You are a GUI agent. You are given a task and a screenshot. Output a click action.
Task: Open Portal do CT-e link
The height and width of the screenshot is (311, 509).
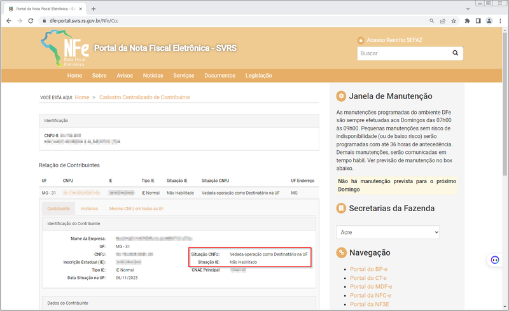368,278
